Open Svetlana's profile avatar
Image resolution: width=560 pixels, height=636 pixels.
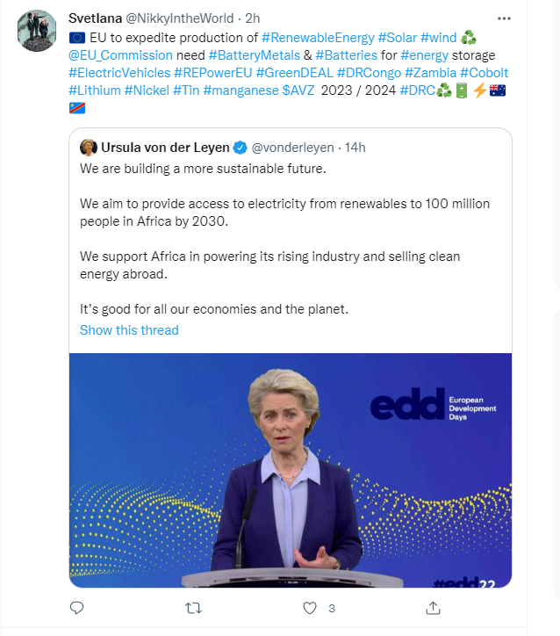point(37,31)
